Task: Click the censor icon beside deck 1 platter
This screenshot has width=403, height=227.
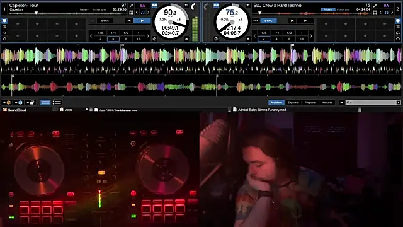Action: 154,39
